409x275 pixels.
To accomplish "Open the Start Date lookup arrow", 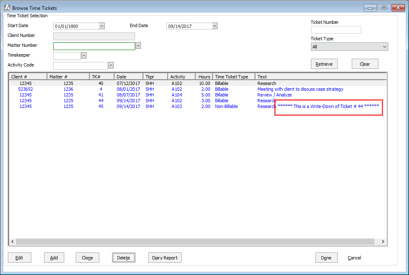I will (102, 26).
